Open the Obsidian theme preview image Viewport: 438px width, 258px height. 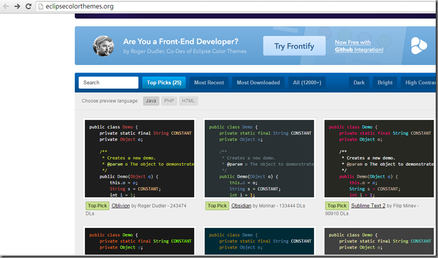[259, 159]
